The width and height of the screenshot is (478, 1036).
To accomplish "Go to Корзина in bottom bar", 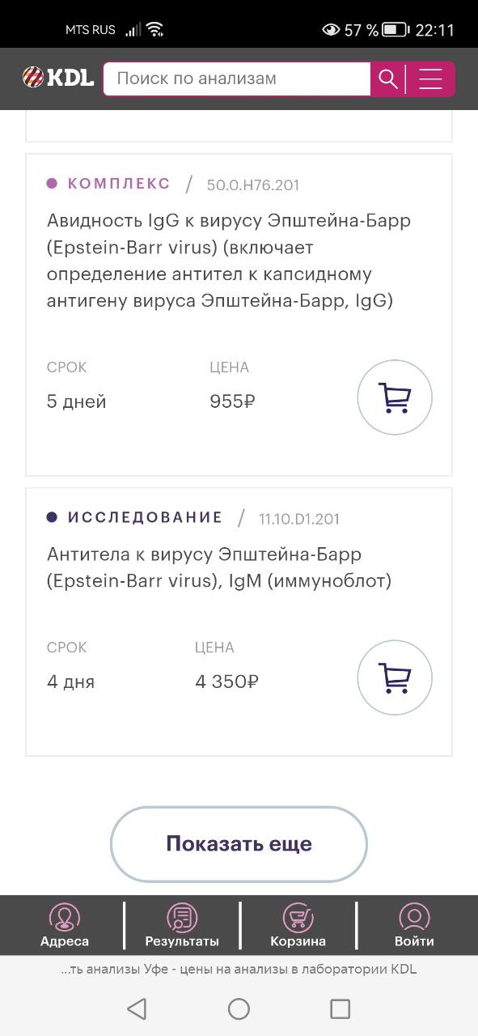I will point(298,925).
